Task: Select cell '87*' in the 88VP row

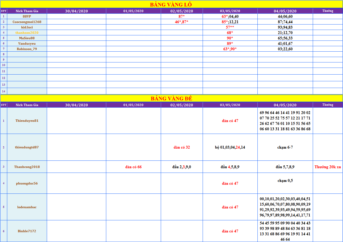Action: (182, 16)
